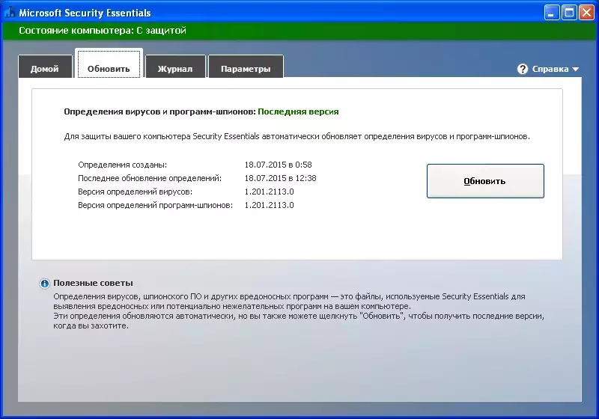Close the Security Essentials window

tap(586, 13)
